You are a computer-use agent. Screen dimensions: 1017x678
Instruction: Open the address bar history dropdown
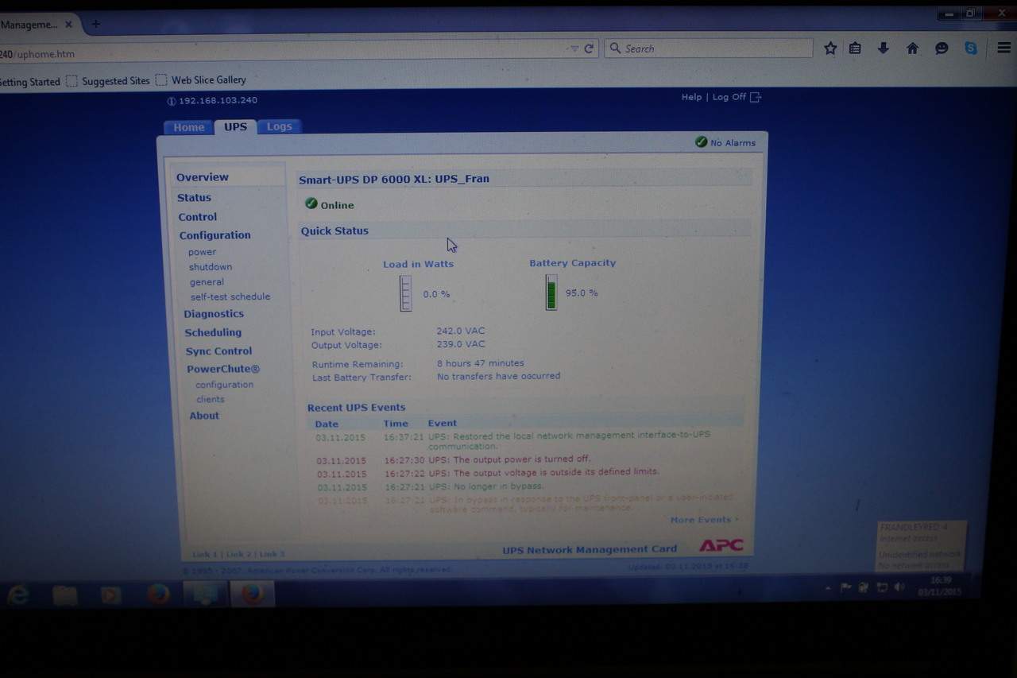[574, 48]
